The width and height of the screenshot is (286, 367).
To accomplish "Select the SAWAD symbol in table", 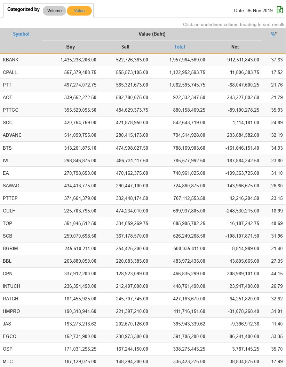I will [11, 185].
